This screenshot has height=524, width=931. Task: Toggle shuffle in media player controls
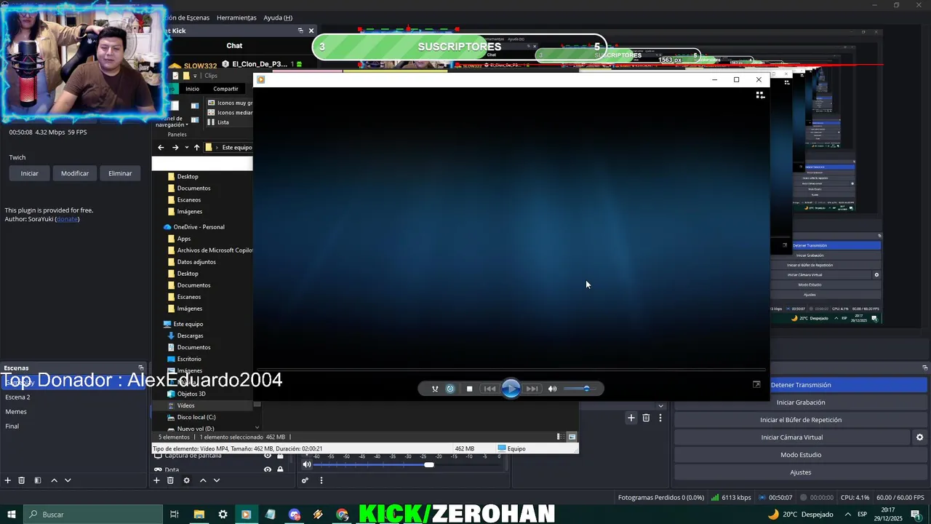[435, 389]
